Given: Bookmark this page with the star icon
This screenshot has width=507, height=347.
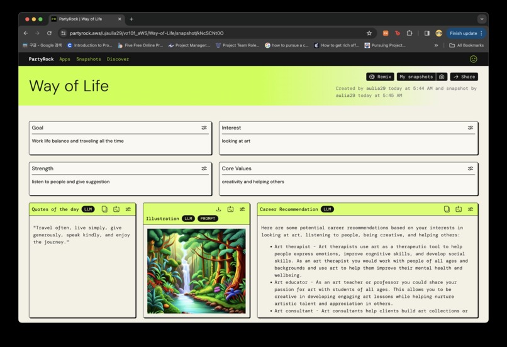Looking at the screenshot, I should tap(369, 33).
